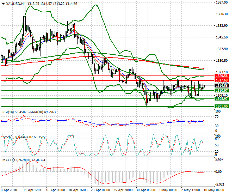Click the RSI 70 level label
229x194 pixels.
pos(217,117)
